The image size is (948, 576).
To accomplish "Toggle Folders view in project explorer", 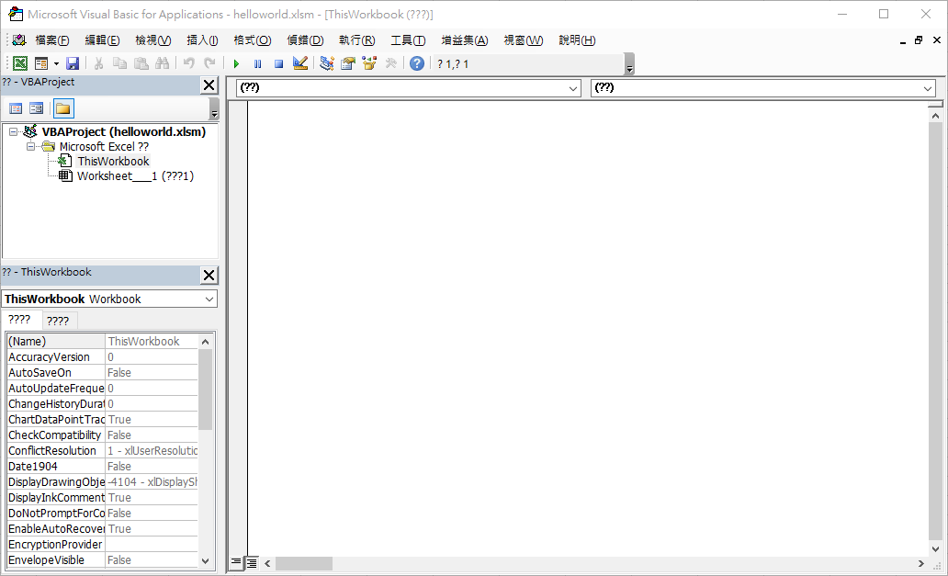I will click(x=62, y=108).
